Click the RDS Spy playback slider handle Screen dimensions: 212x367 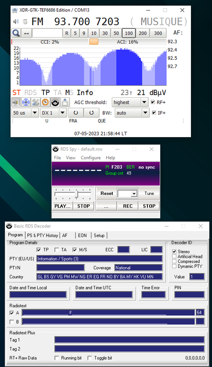(x=76, y=194)
